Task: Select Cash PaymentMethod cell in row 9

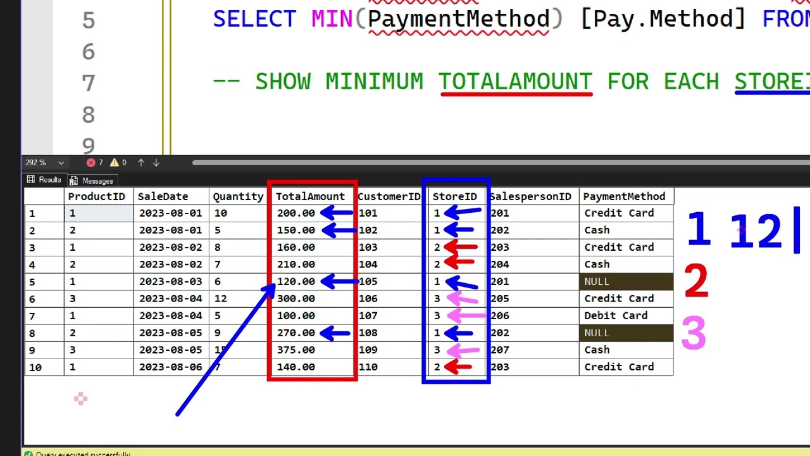Action: pyautogui.click(x=626, y=350)
